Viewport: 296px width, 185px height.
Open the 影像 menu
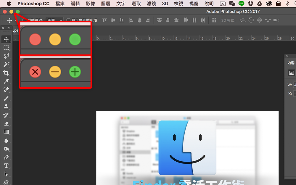coord(90,4)
